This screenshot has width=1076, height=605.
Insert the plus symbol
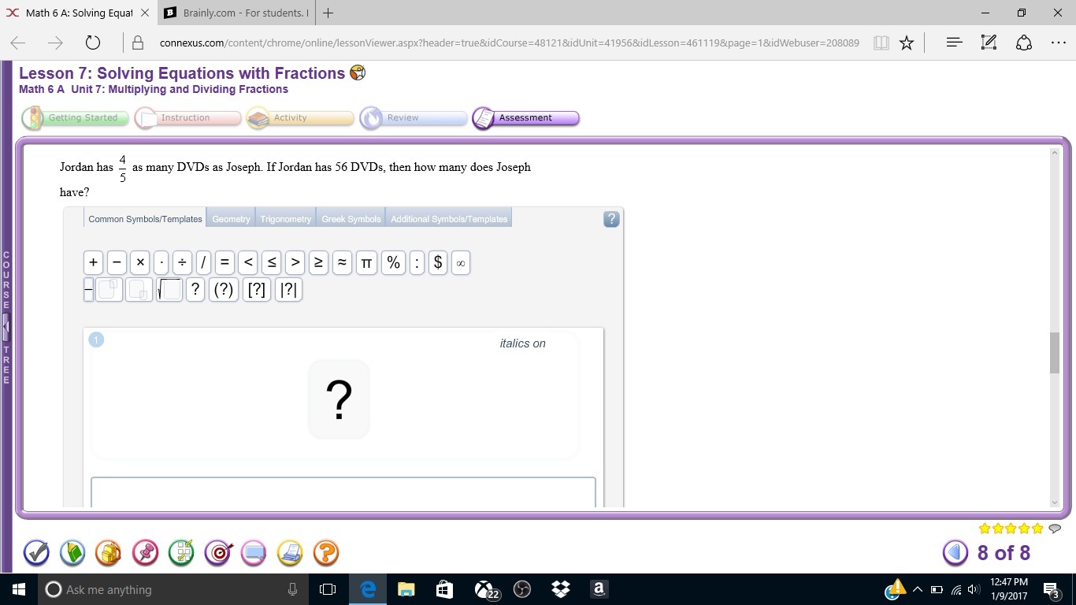pyautogui.click(x=94, y=262)
